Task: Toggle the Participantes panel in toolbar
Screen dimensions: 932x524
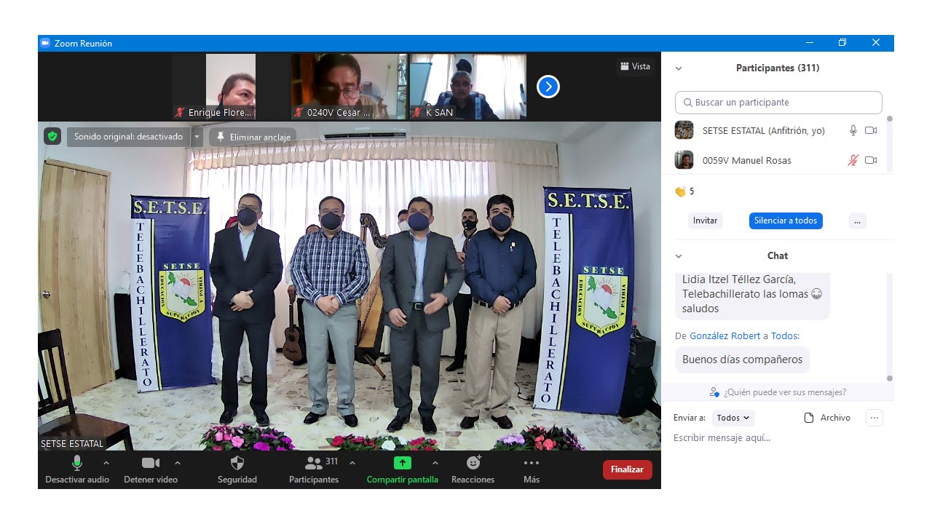Action: pyautogui.click(x=314, y=470)
